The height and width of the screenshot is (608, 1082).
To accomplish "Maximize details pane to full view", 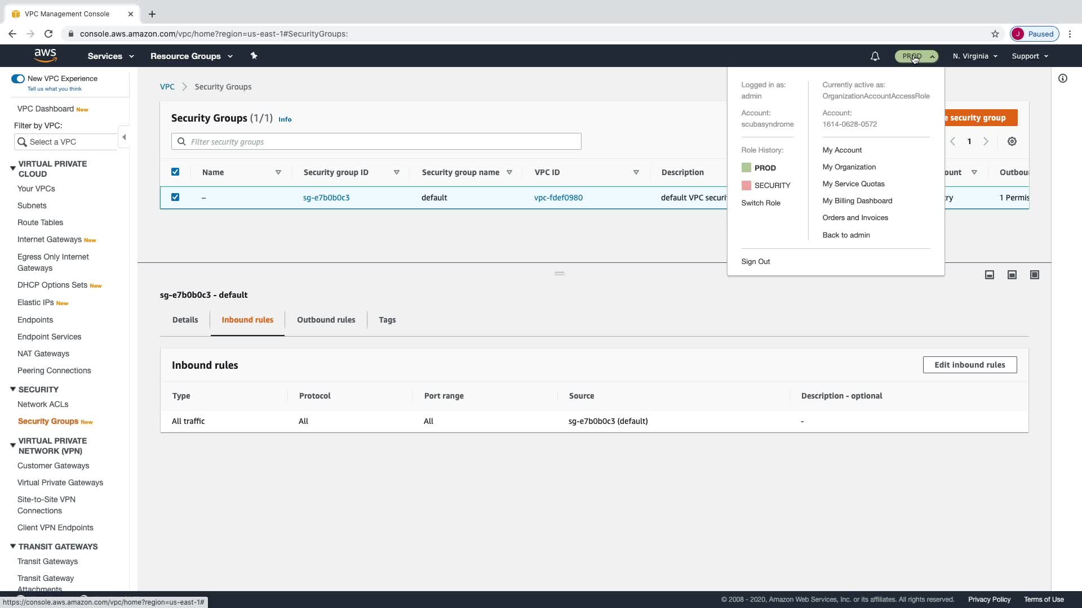I will (1035, 275).
